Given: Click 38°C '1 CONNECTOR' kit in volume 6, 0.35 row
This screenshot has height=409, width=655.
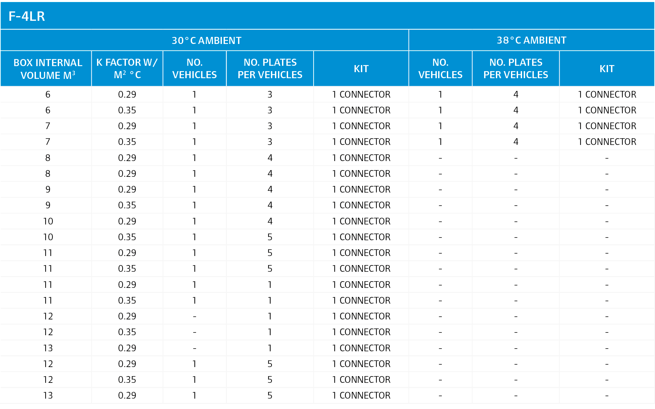Looking at the screenshot, I should coord(607,110).
